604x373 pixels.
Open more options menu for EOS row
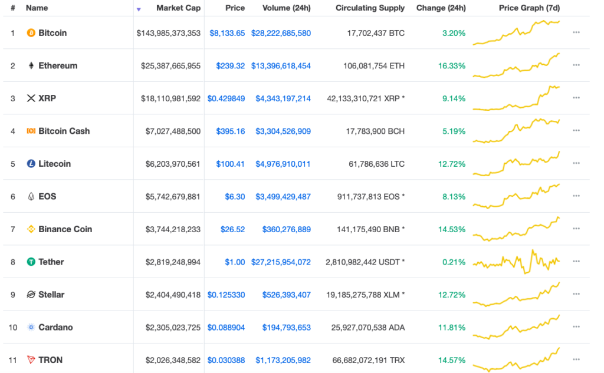click(576, 196)
